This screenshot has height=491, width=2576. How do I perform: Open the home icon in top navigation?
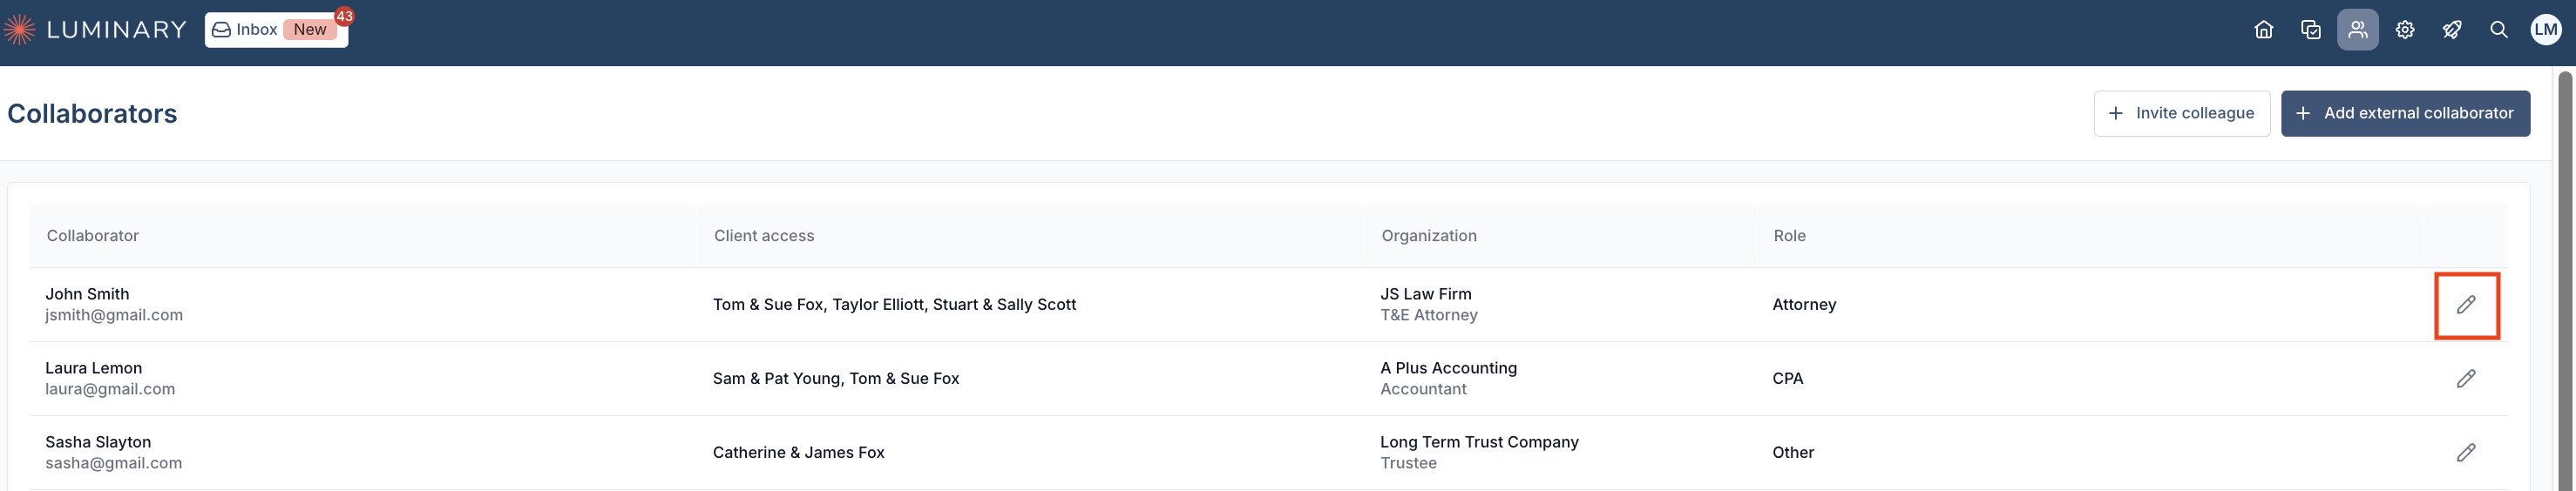tap(2263, 30)
